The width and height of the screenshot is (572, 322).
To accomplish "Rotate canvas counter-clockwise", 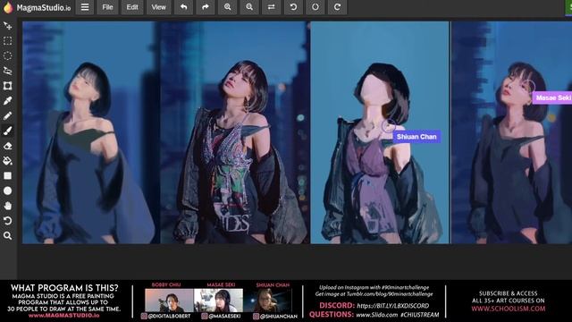I will coord(293,7).
